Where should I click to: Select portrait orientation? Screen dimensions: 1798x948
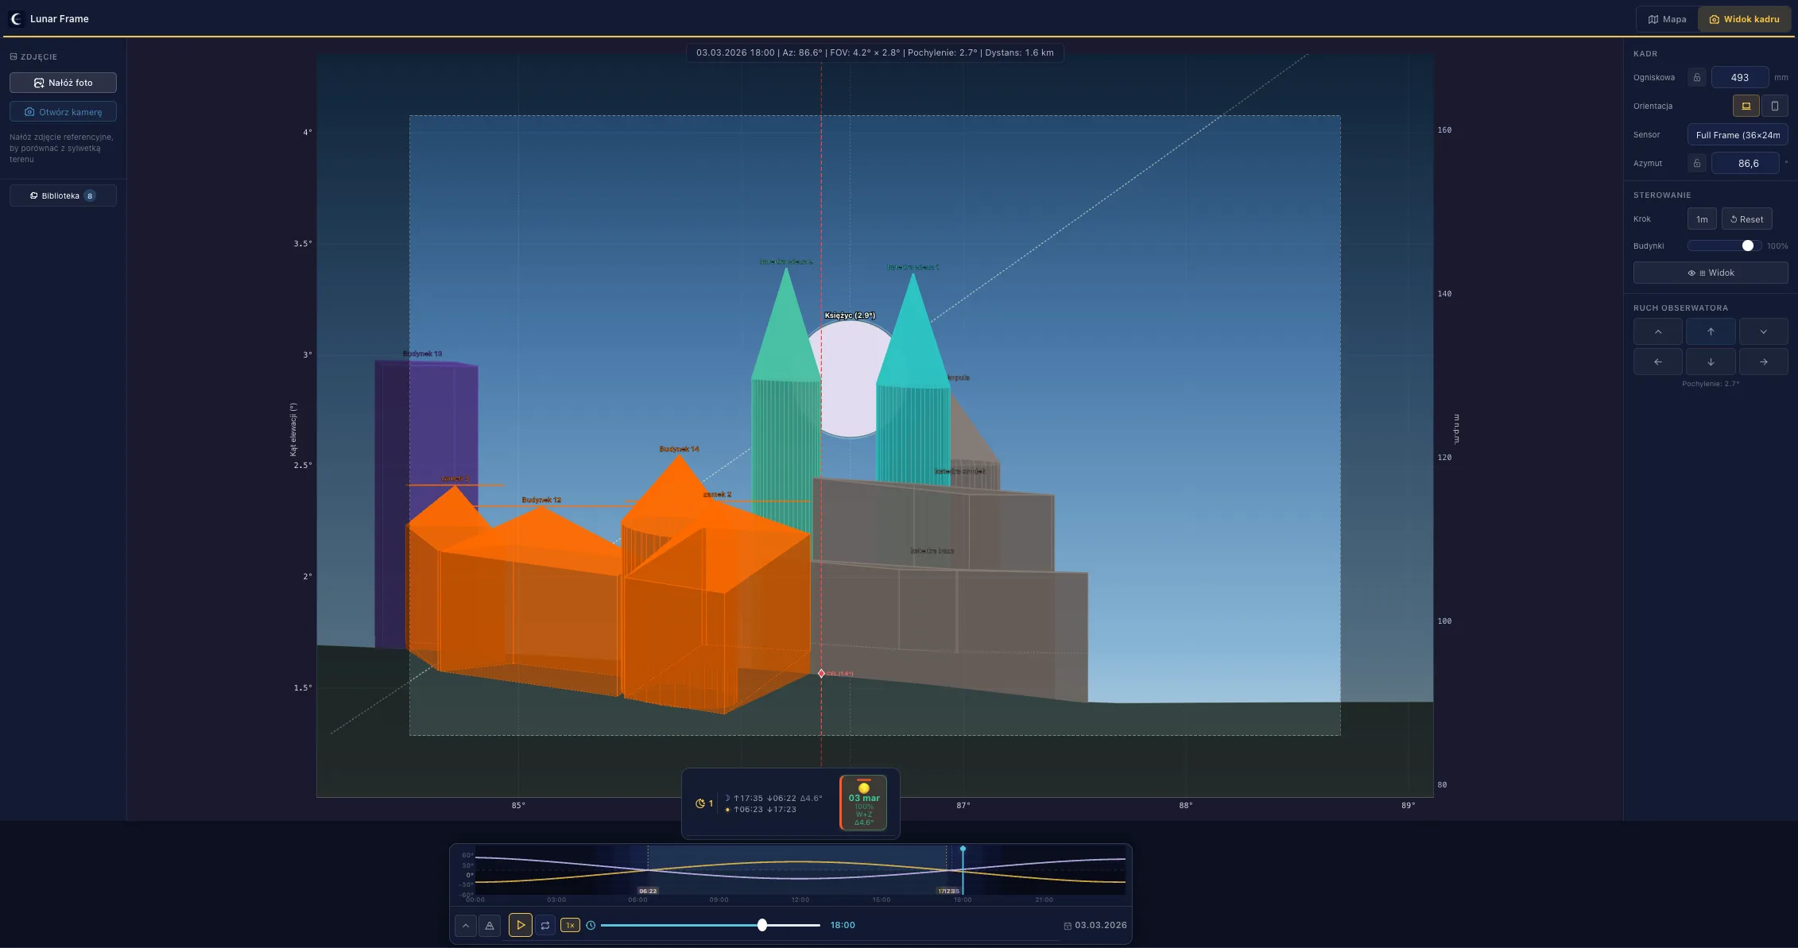tap(1774, 106)
